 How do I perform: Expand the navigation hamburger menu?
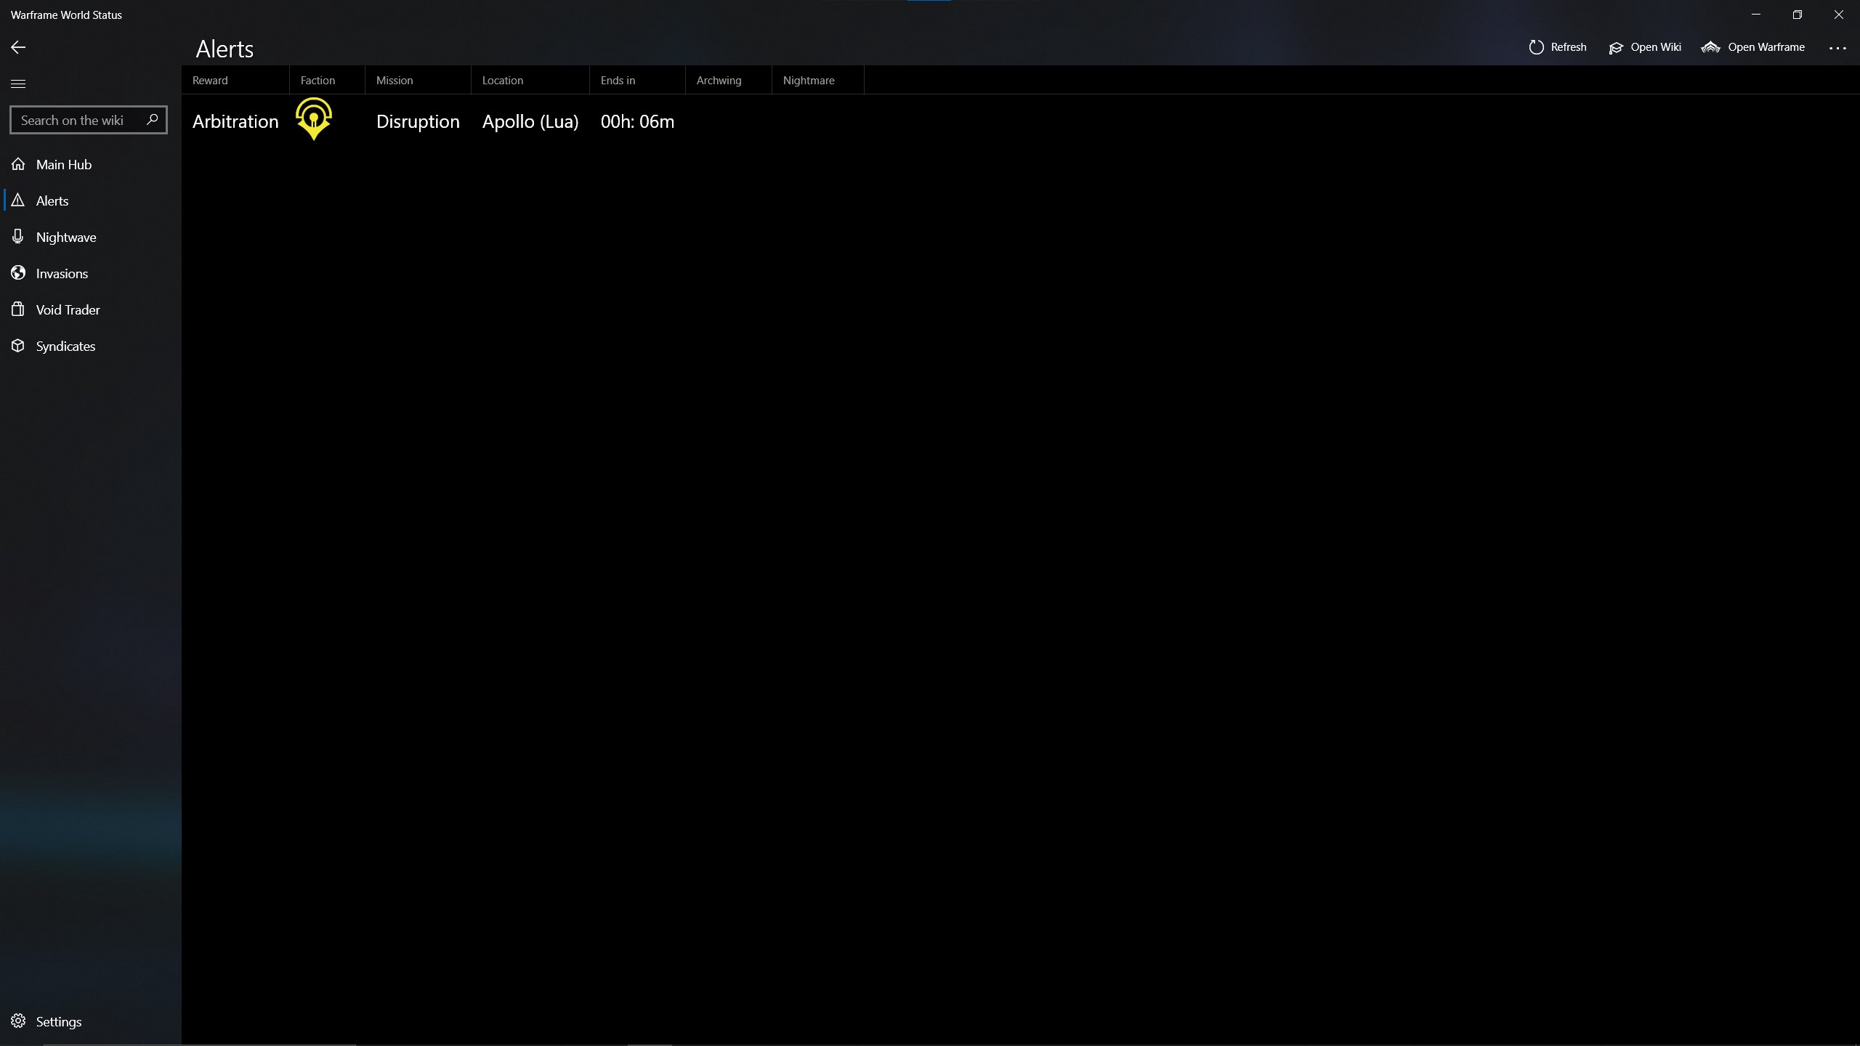17,84
